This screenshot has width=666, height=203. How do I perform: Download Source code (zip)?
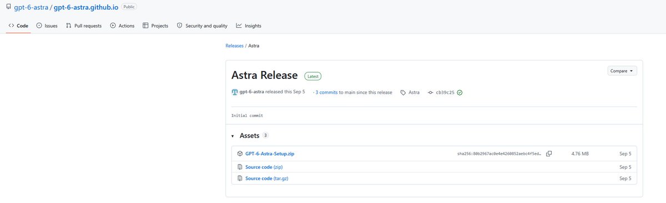[x=264, y=167]
